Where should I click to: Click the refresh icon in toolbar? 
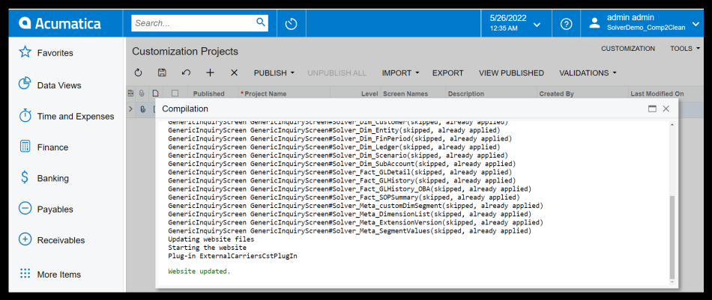click(138, 73)
